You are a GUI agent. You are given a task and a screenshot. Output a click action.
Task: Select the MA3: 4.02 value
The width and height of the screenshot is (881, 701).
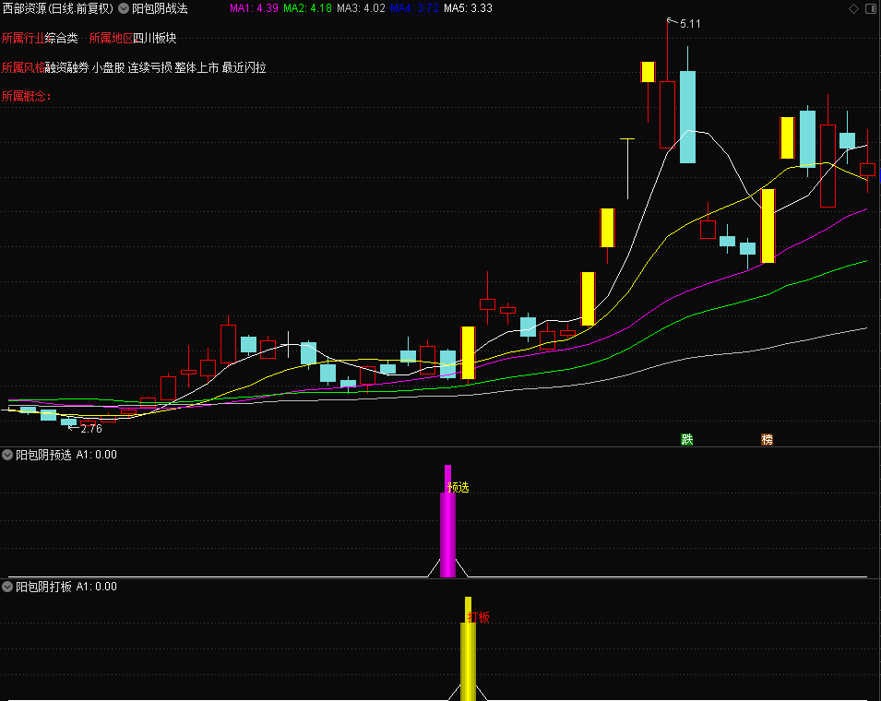361,8
